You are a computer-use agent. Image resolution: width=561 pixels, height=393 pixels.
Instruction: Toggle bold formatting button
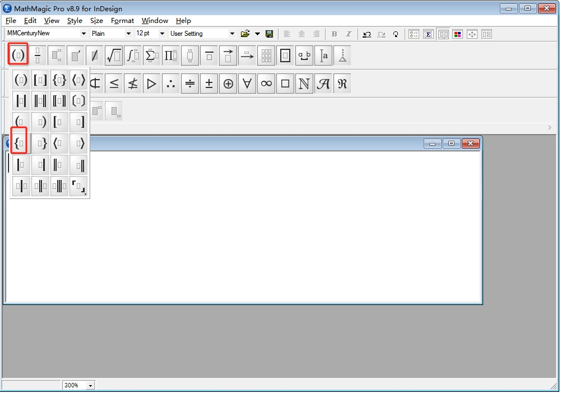click(x=335, y=34)
